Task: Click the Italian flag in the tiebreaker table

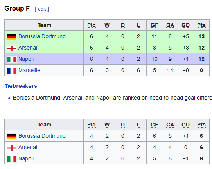Action: [12, 159]
